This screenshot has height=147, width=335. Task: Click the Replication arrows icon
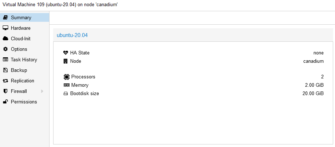point(5,81)
